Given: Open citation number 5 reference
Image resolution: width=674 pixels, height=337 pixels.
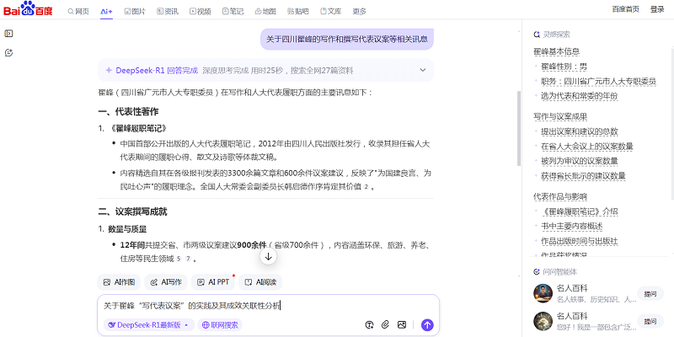Looking at the screenshot, I should (x=179, y=259).
